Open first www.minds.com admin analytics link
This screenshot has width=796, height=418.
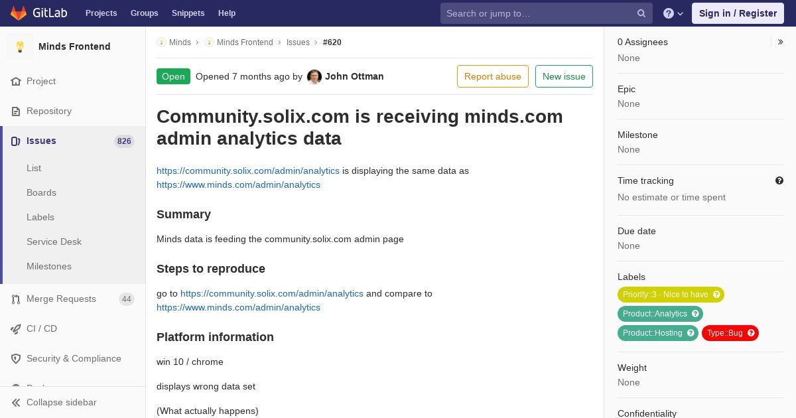click(238, 184)
